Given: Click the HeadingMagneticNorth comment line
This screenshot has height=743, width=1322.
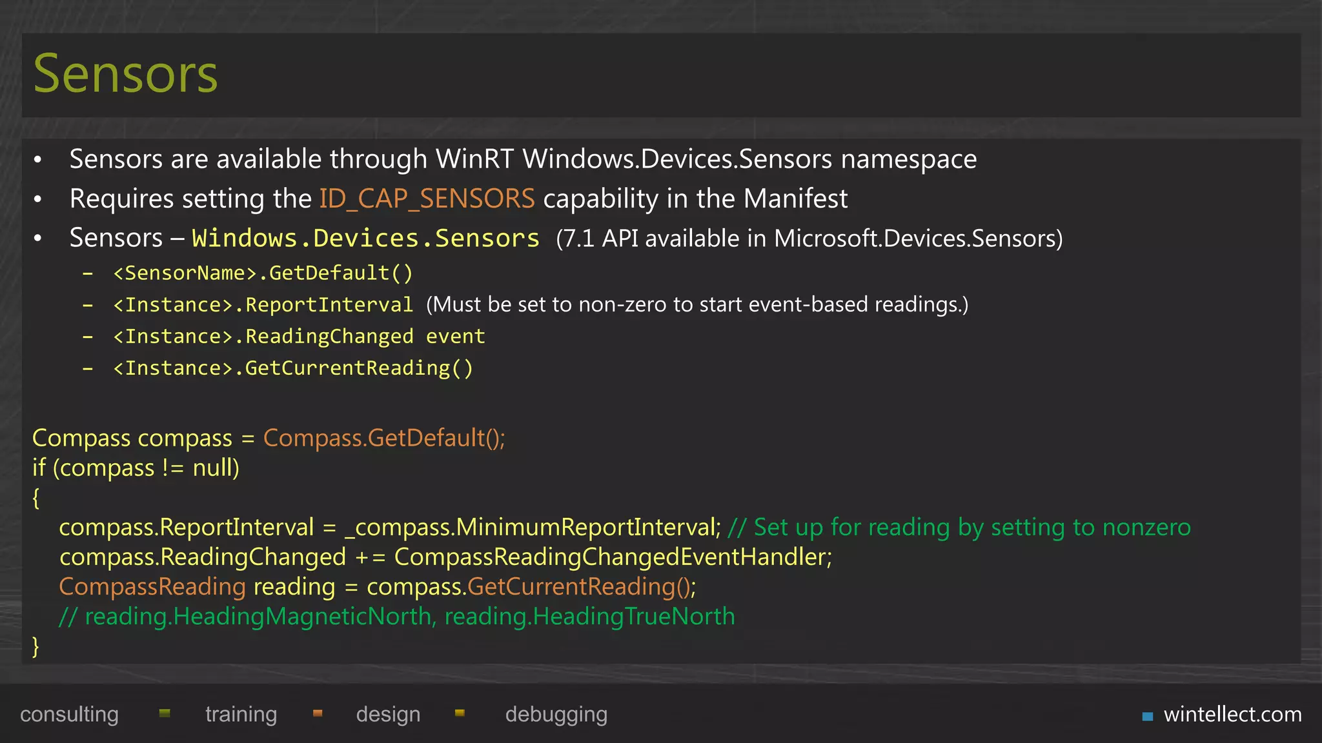Looking at the screenshot, I should click(x=397, y=617).
